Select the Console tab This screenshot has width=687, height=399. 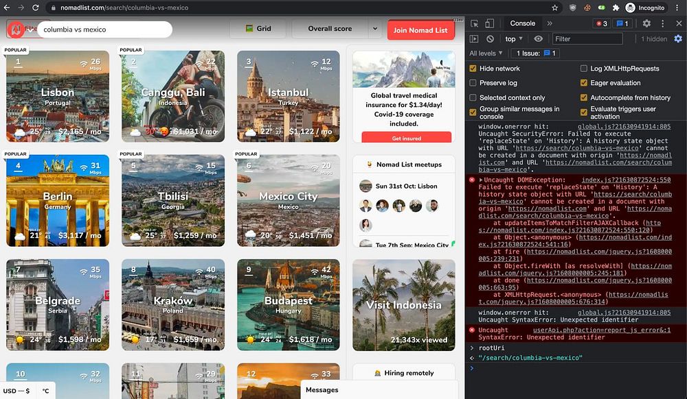(522, 23)
